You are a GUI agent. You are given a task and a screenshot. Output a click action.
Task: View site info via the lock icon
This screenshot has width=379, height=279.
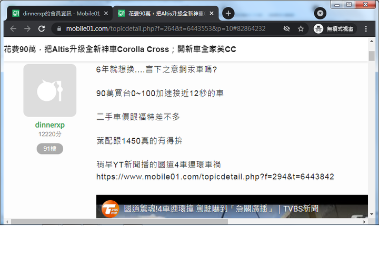click(59, 29)
